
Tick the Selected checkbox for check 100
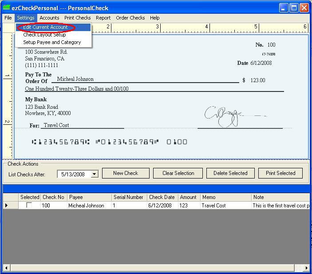tap(29, 205)
